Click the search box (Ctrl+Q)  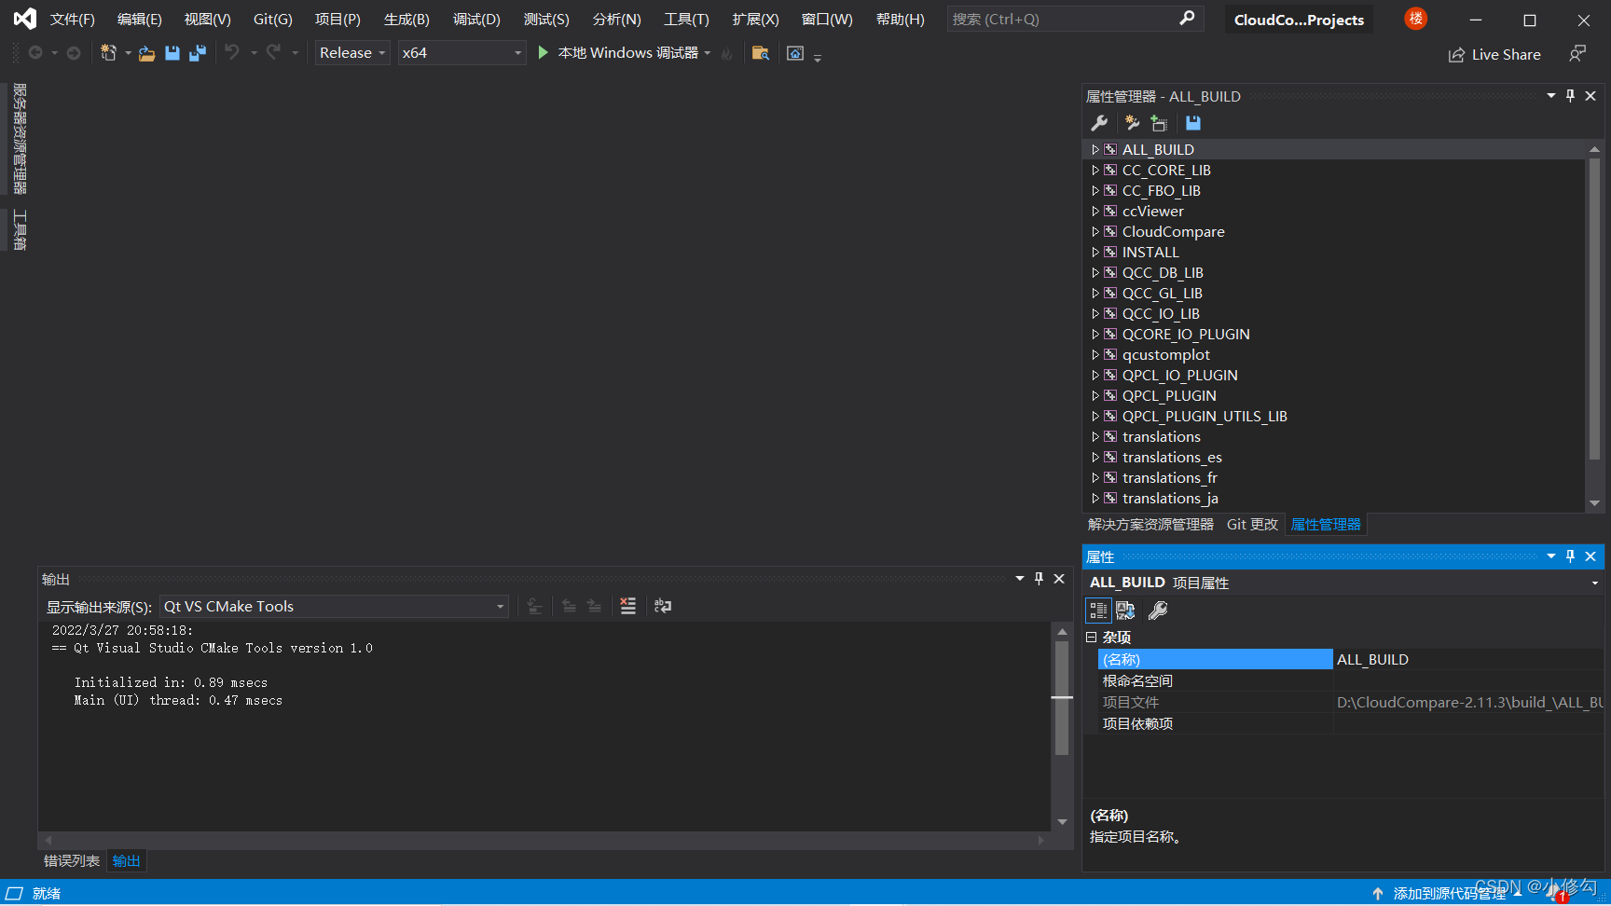click(x=1075, y=19)
